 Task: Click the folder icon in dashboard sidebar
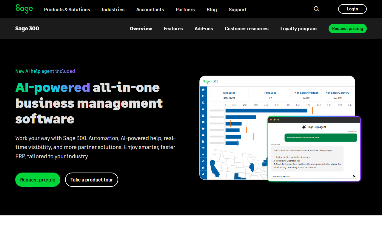tap(203, 129)
